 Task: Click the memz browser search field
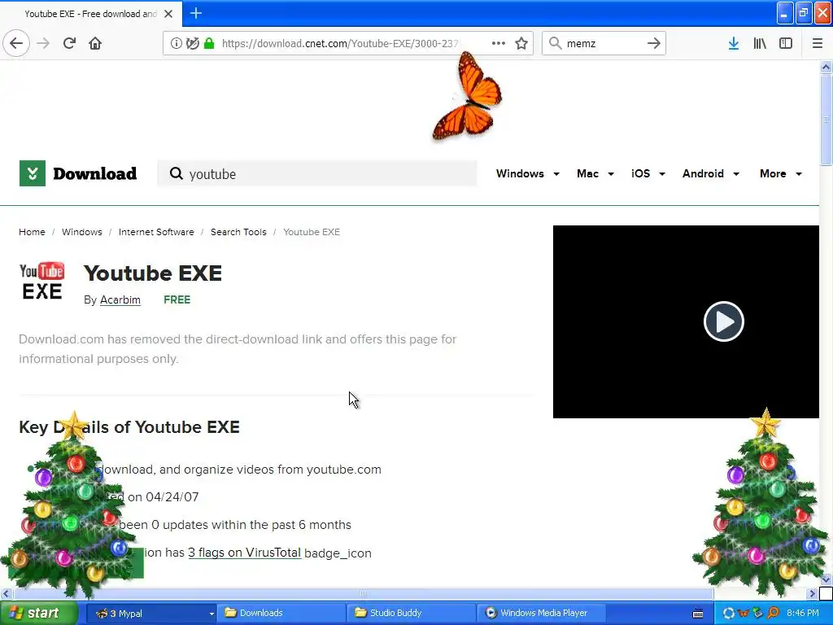(x=604, y=44)
